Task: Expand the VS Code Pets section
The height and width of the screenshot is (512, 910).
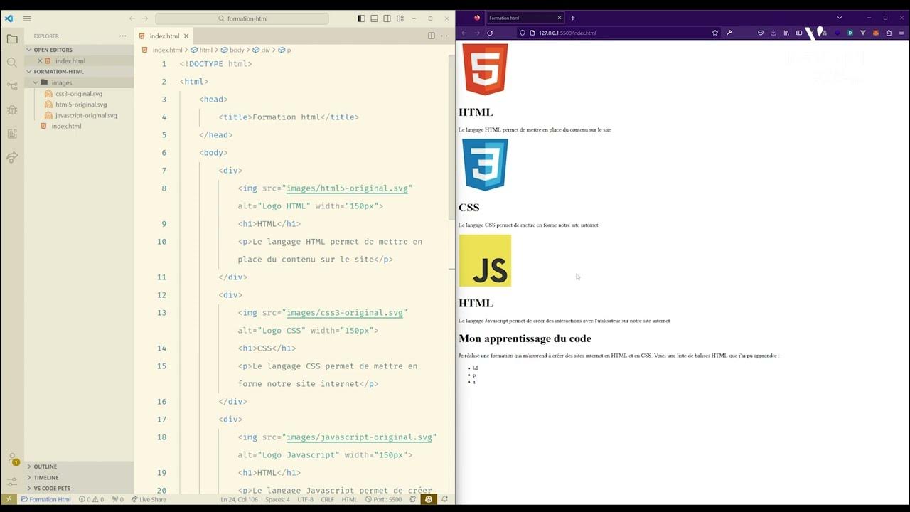Action: 79,489
